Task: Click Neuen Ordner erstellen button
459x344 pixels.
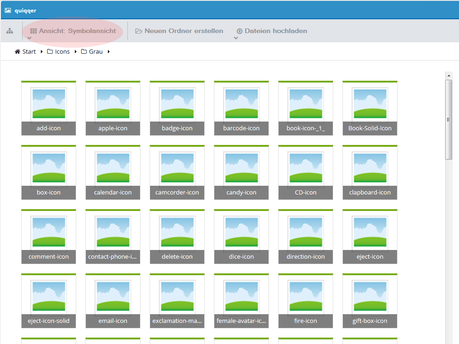Action: [179, 31]
